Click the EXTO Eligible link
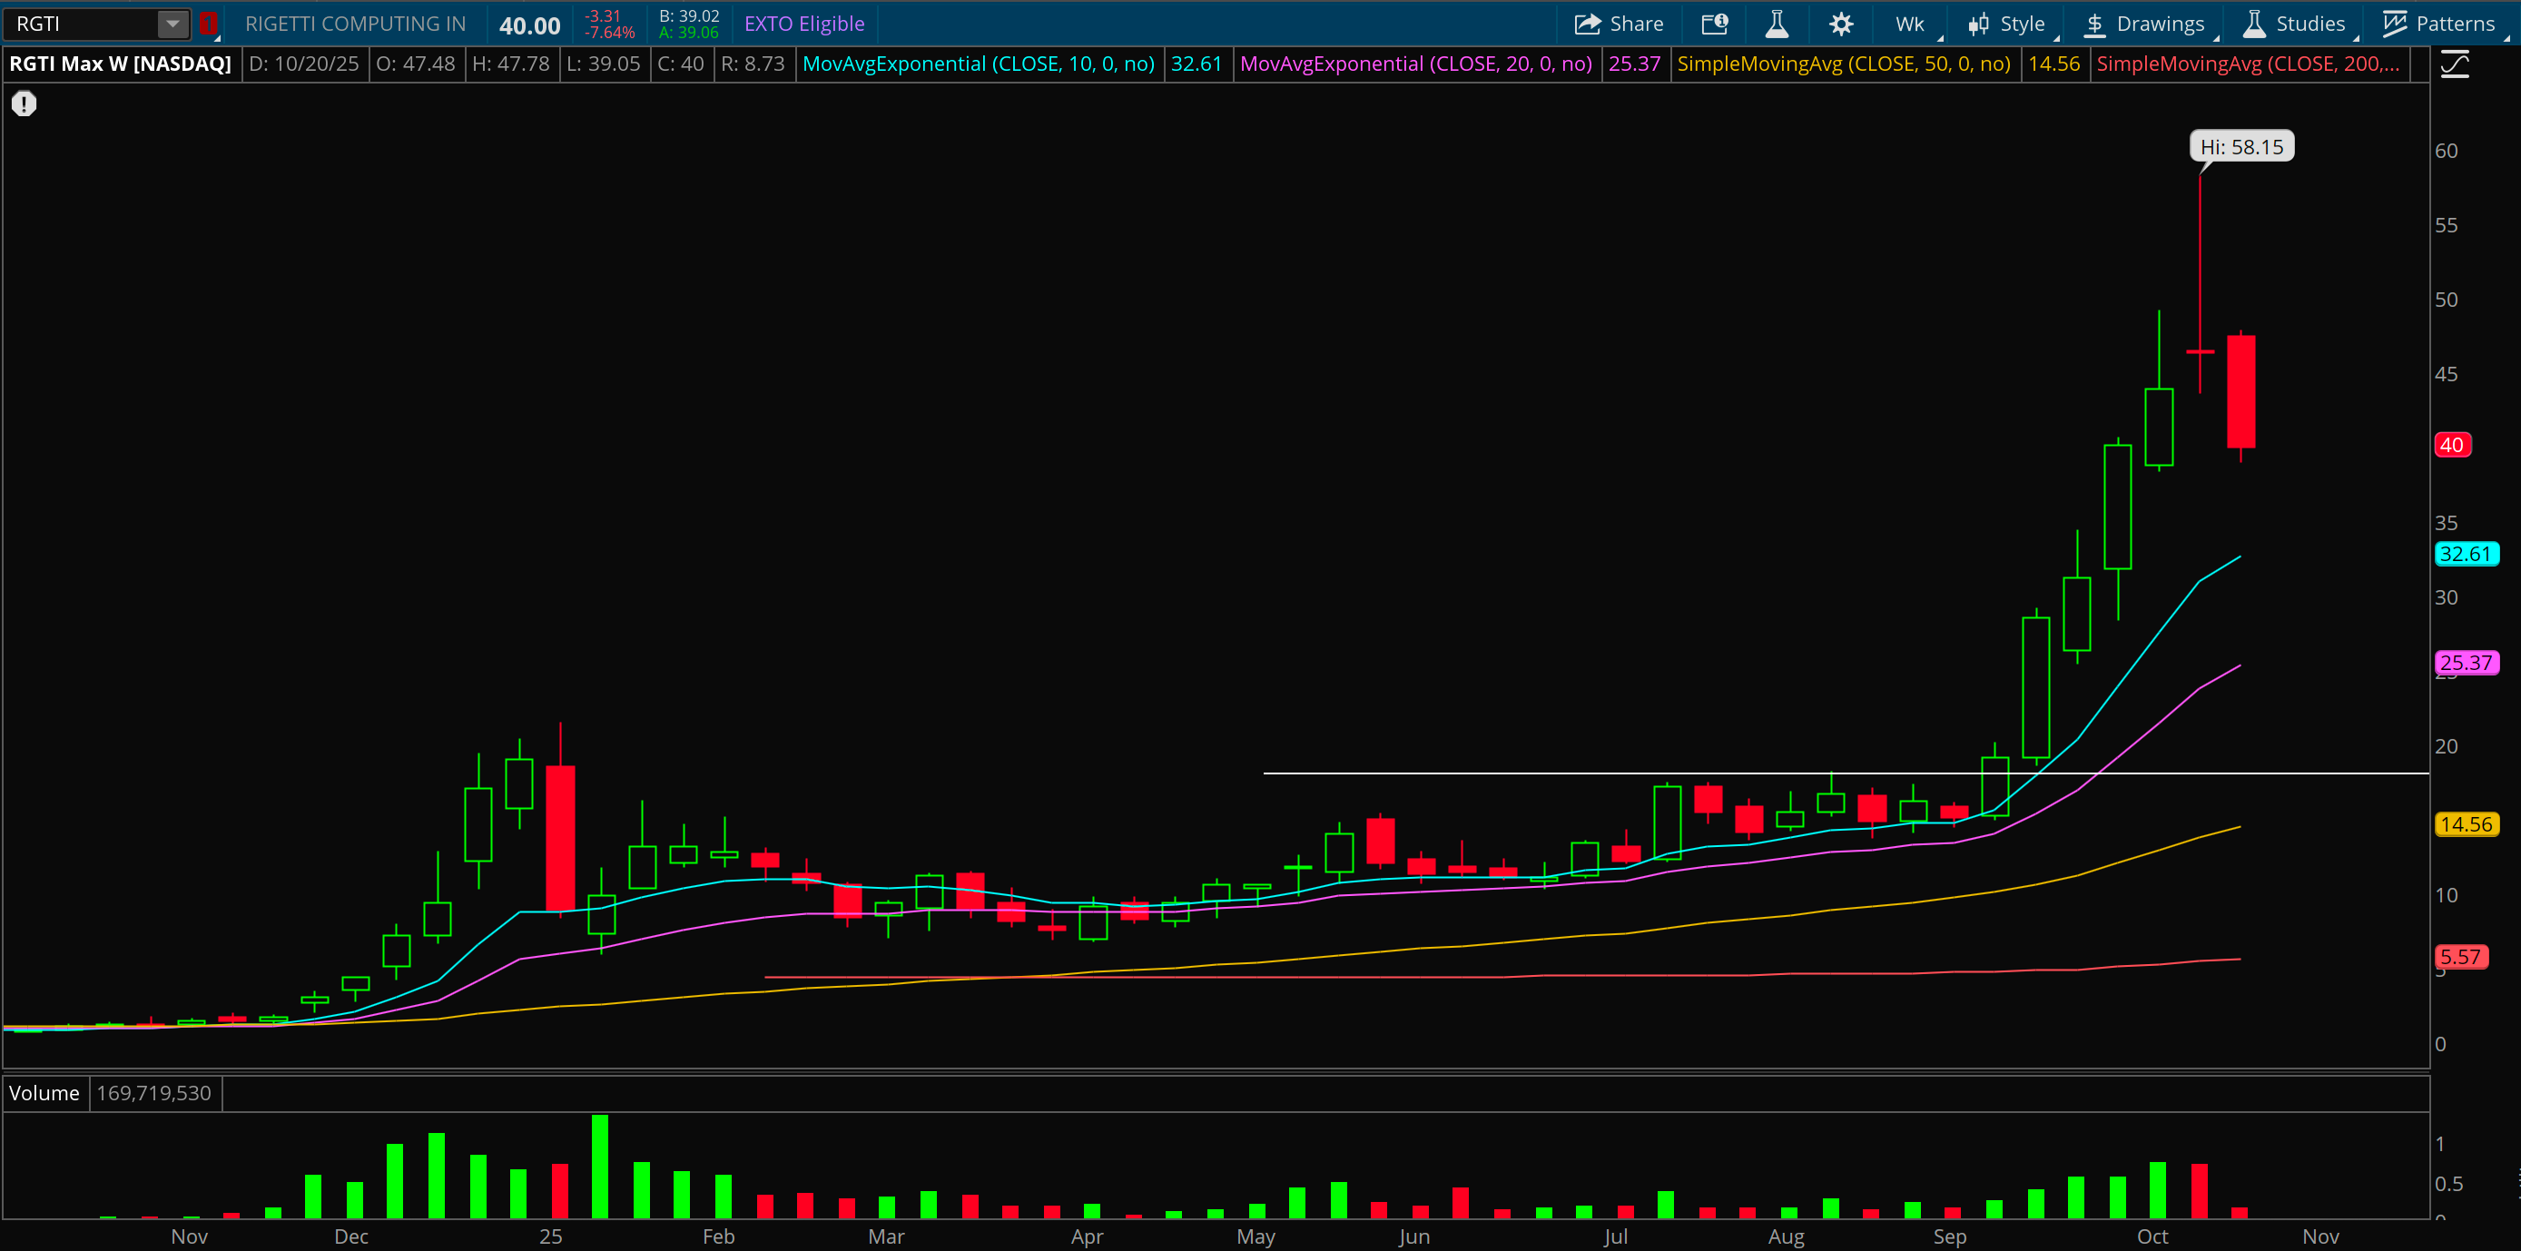The height and width of the screenshot is (1251, 2521). pyautogui.click(x=803, y=24)
